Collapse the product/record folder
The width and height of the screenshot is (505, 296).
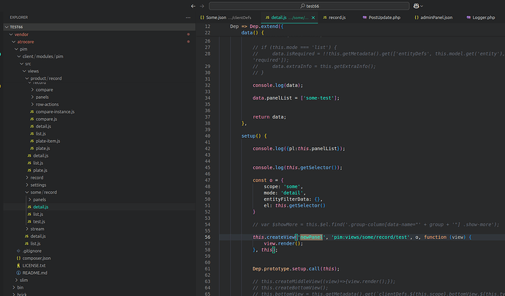27,78
